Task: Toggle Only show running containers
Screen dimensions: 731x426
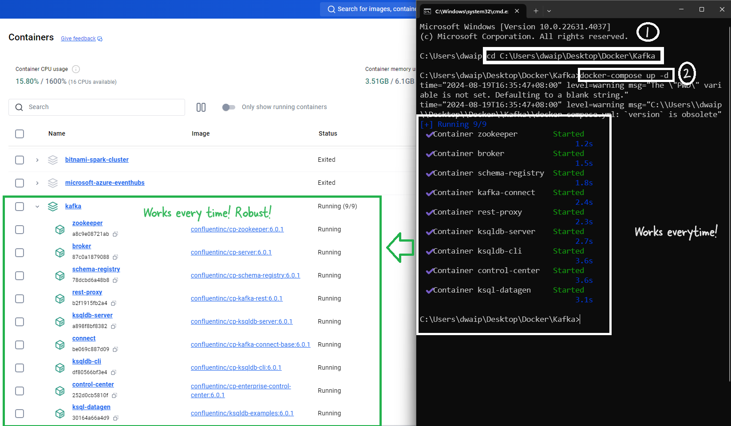Action: [x=229, y=107]
